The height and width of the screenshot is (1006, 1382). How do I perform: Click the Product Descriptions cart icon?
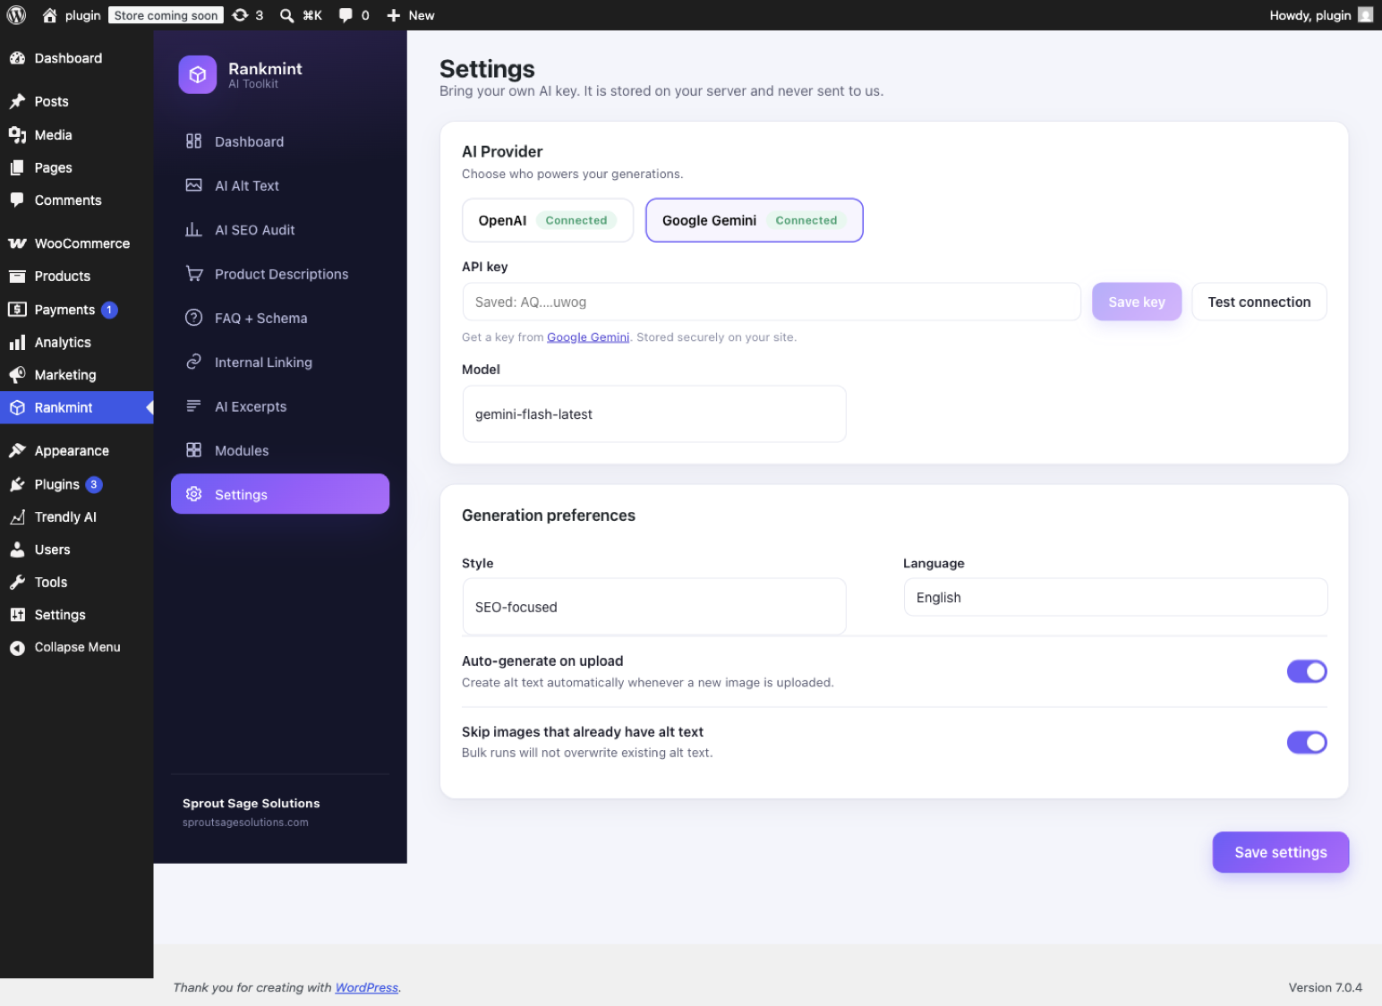(x=193, y=274)
